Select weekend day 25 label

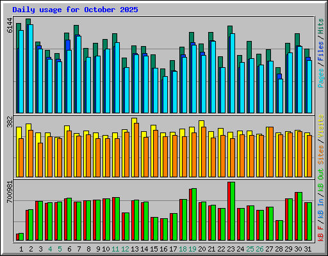click(x=250, y=249)
